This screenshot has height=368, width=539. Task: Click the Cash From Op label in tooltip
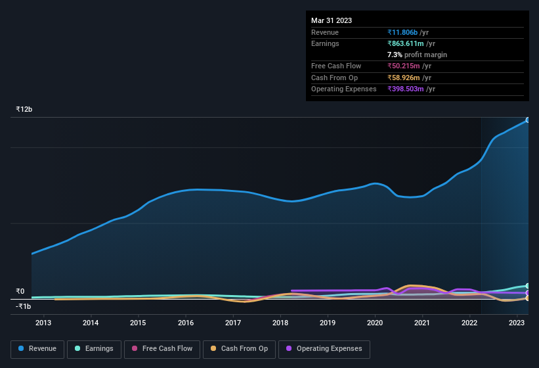pyautogui.click(x=334, y=78)
